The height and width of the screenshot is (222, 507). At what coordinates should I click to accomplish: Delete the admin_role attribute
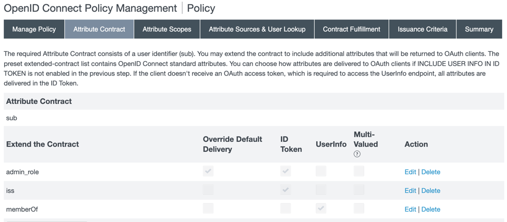coord(431,172)
